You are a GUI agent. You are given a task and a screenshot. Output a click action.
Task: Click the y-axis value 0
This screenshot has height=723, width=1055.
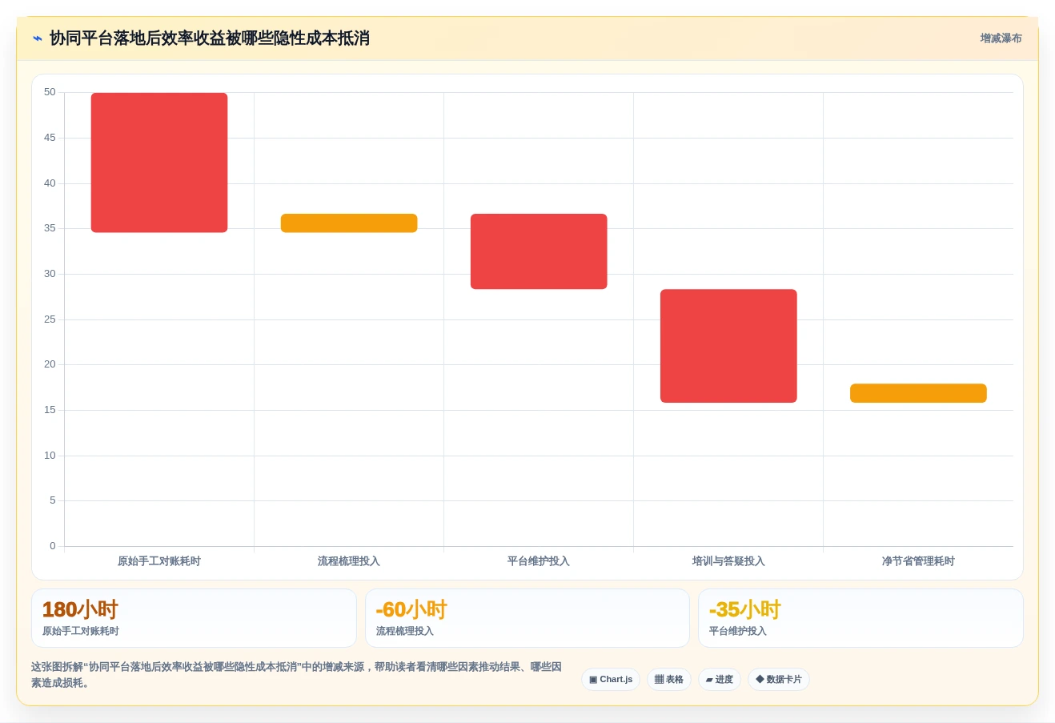[x=53, y=546]
